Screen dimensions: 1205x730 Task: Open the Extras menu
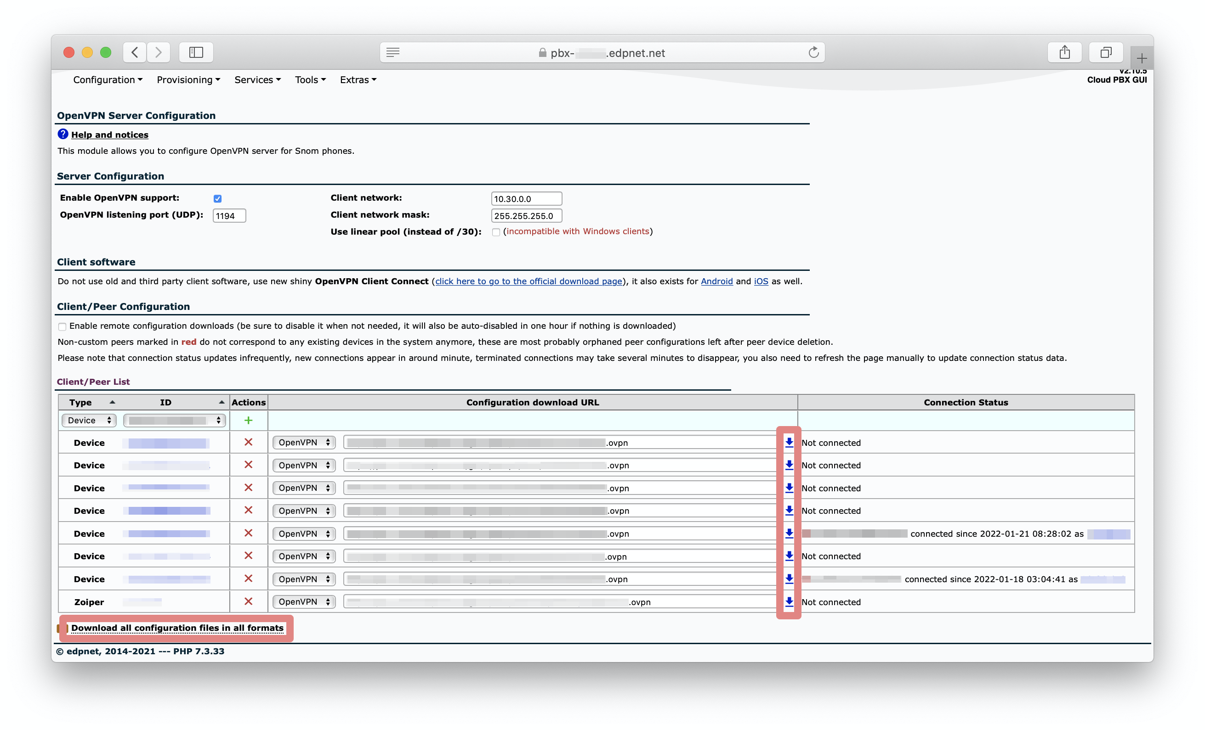[358, 79]
